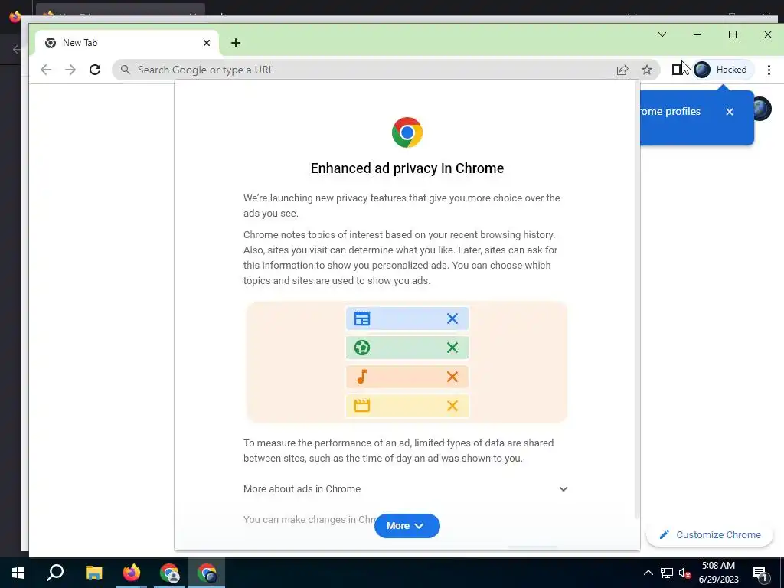This screenshot has height=588, width=784.
Task: Open the tab search dropdown chevron
Action: click(x=662, y=34)
